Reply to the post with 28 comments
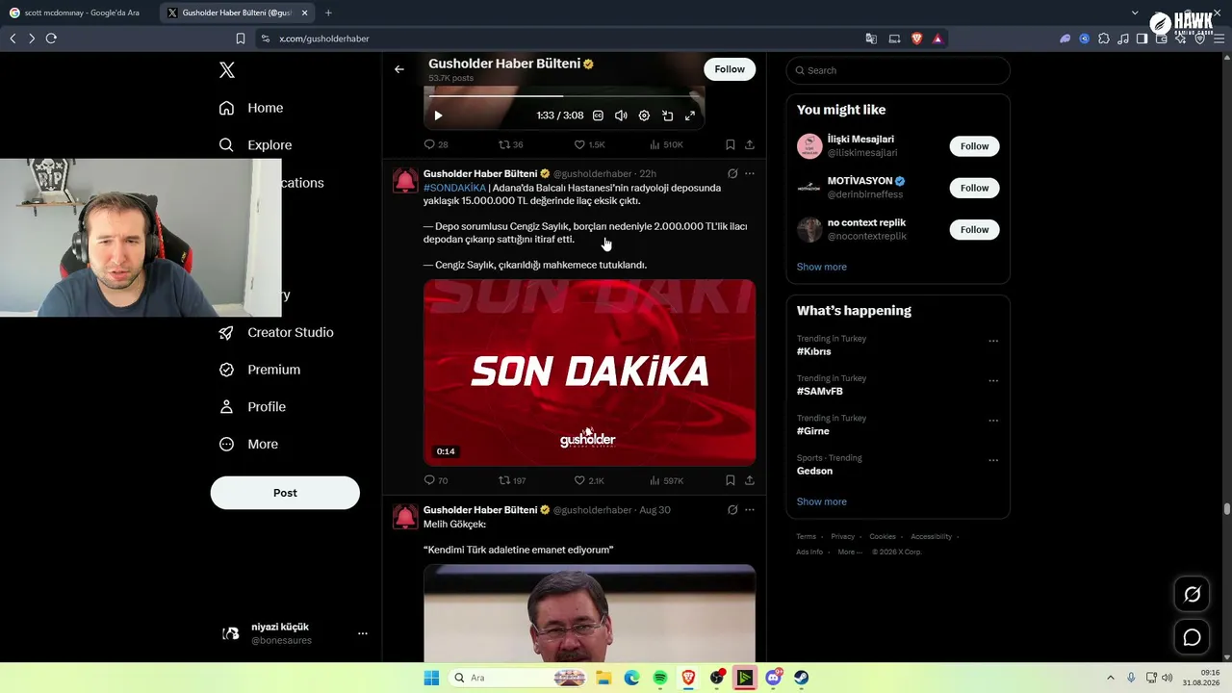Screen dimensions: 1232x693 click(436, 144)
